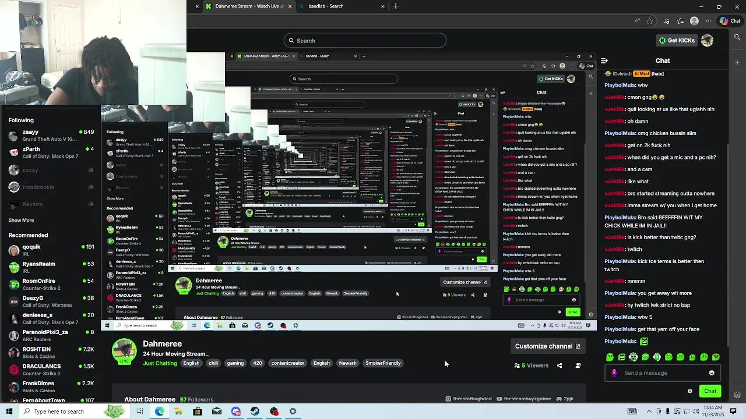Image resolution: width=746 pixels, height=419 pixels.
Task: Open offline channel Hoodcookie
Action: 51,187
